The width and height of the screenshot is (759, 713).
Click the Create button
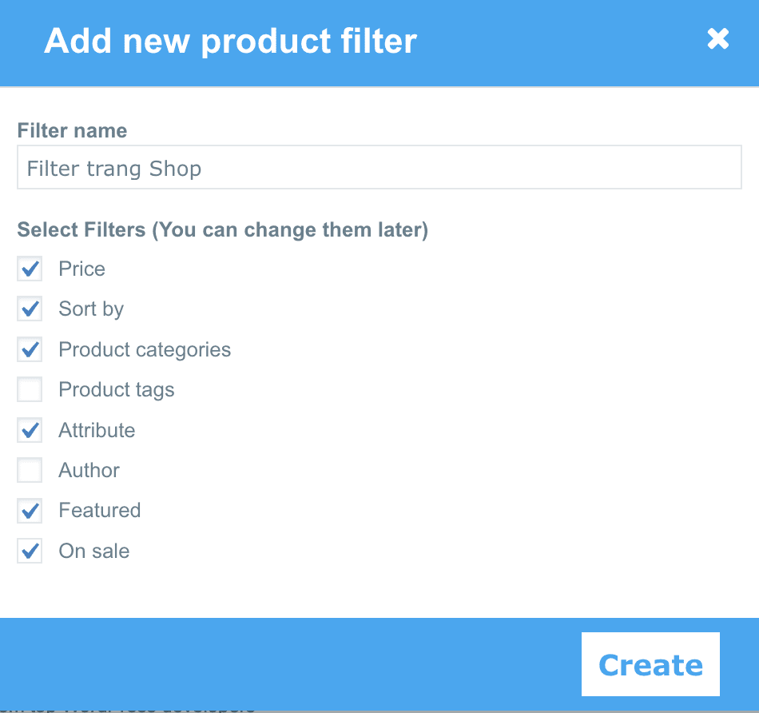click(x=650, y=664)
